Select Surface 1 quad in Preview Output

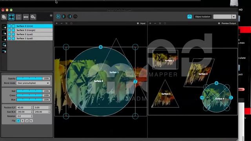tap(165, 60)
